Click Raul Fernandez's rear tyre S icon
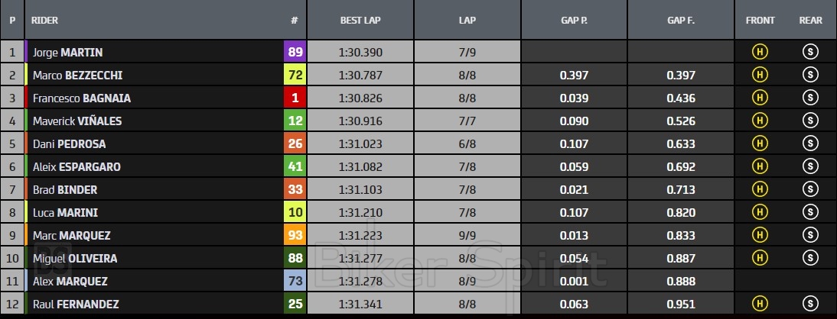837x319 pixels. point(810,304)
